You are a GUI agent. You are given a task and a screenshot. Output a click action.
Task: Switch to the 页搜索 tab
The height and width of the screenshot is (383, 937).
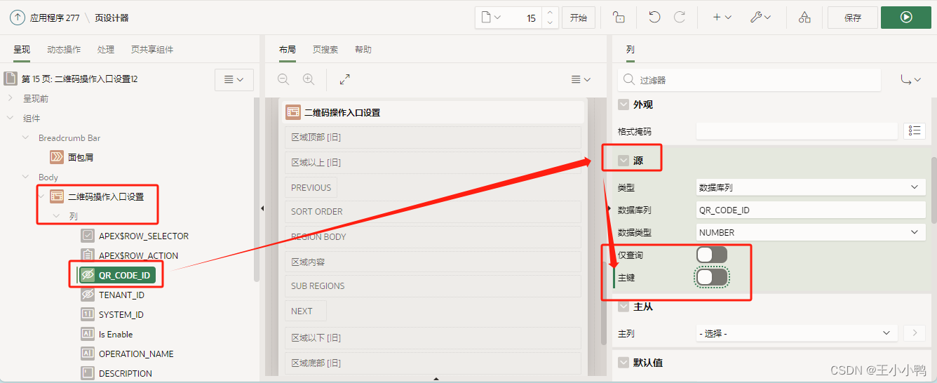pos(325,50)
